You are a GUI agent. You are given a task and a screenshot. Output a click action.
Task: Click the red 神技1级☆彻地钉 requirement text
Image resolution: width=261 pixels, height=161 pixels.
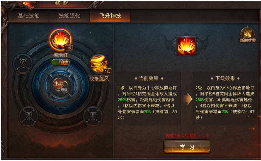(187, 136)
